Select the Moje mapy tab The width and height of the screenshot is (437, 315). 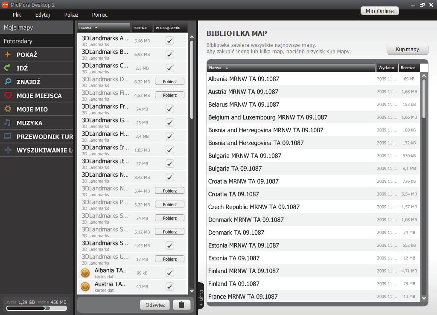point(37,27)
